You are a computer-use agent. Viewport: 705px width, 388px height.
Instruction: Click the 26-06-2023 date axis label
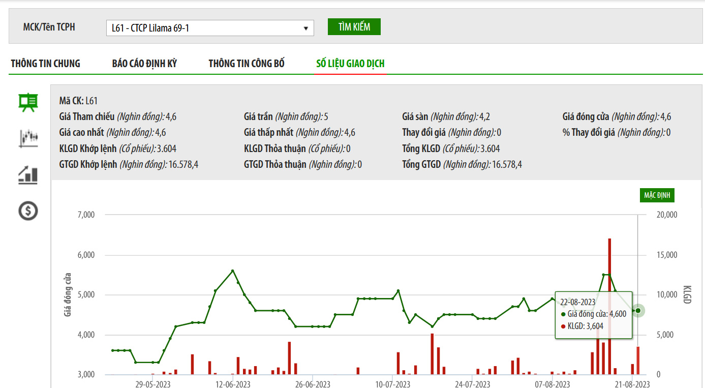(x=313, y=384)
